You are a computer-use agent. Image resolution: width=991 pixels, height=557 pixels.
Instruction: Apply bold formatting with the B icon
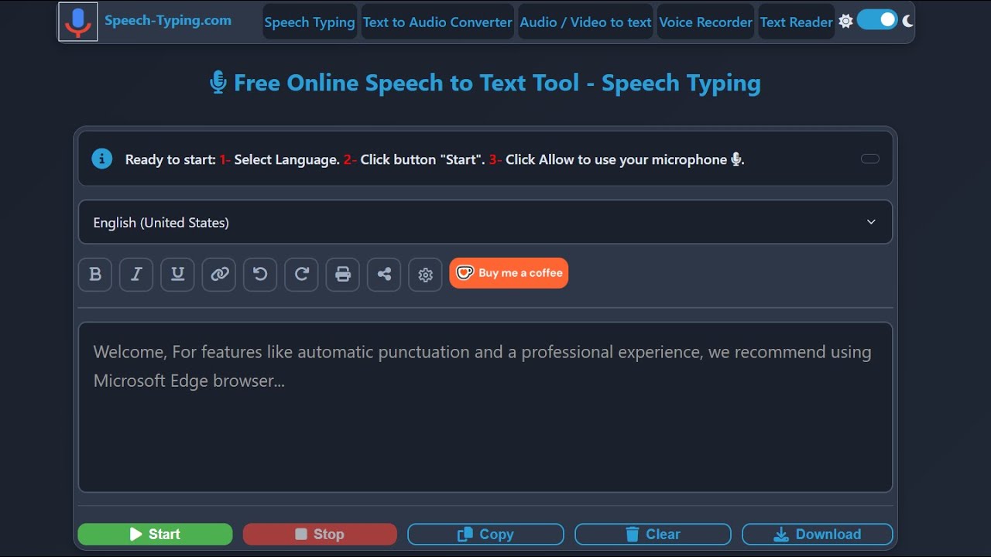tap(95, 274)
